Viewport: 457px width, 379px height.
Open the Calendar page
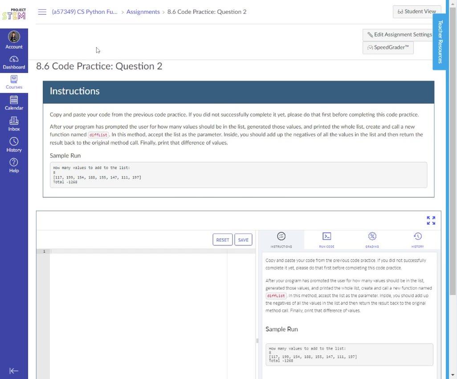[x=14, y=103]
